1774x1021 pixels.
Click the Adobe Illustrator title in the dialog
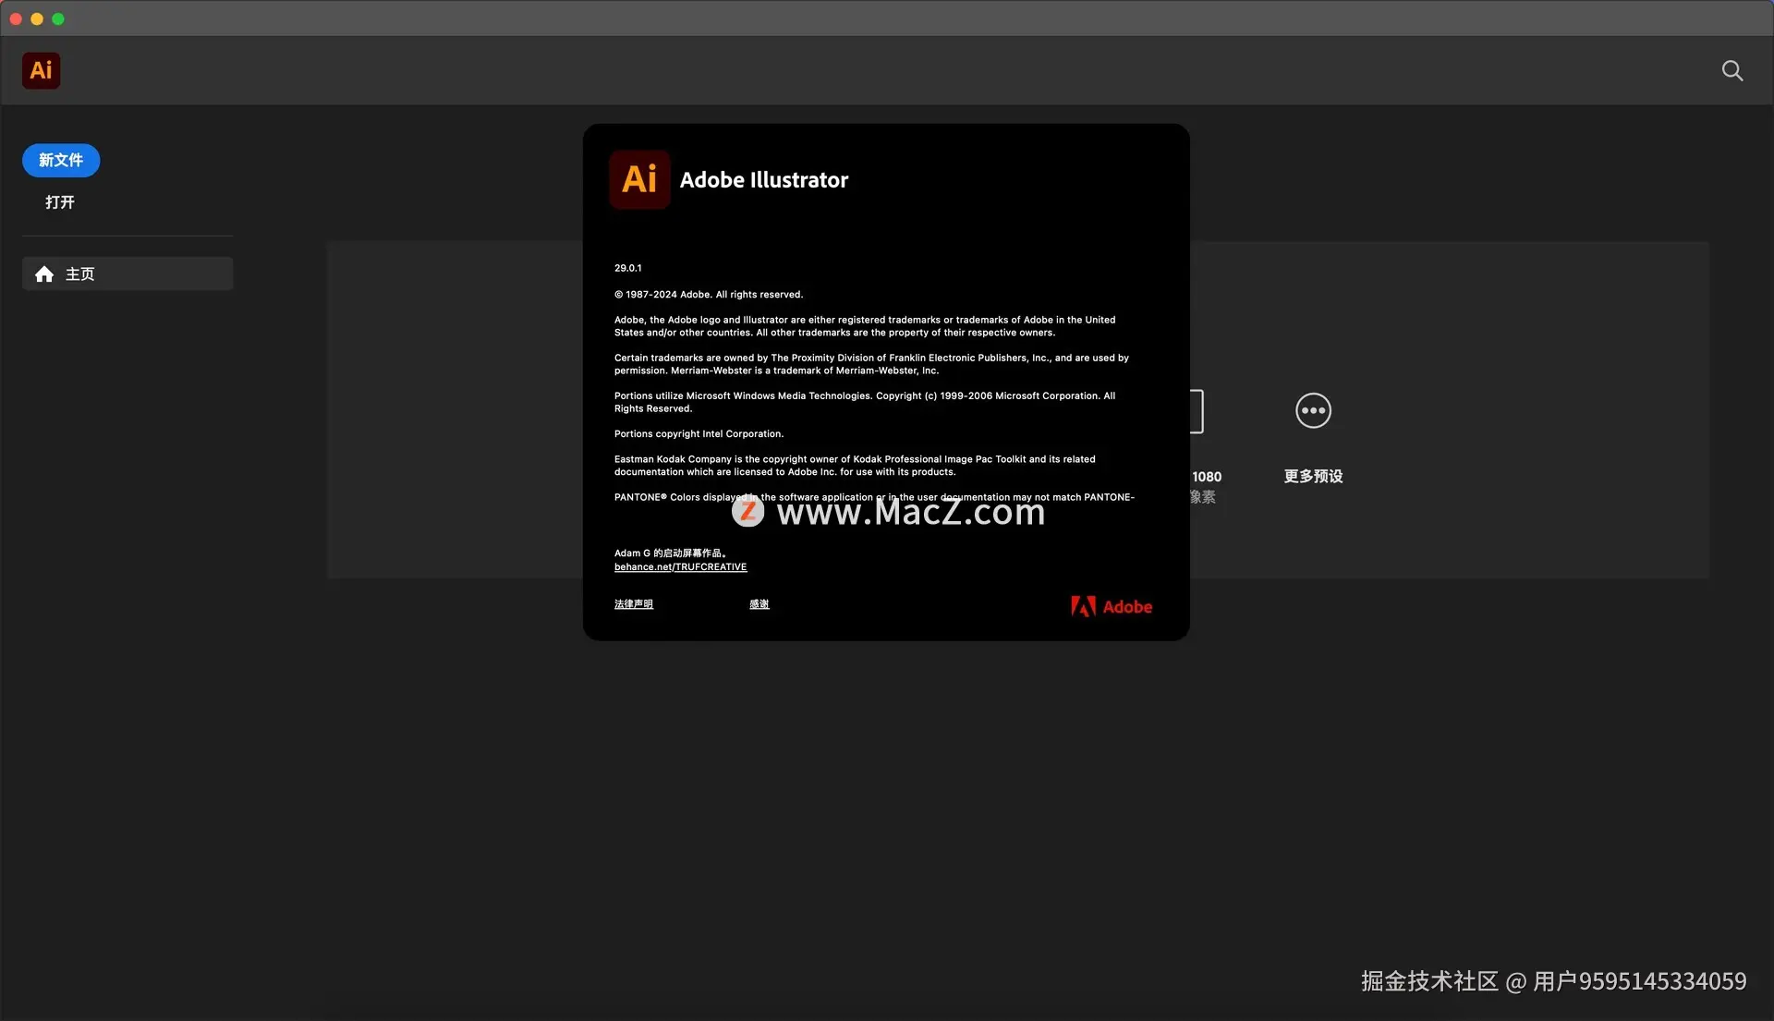pos(764,179)
